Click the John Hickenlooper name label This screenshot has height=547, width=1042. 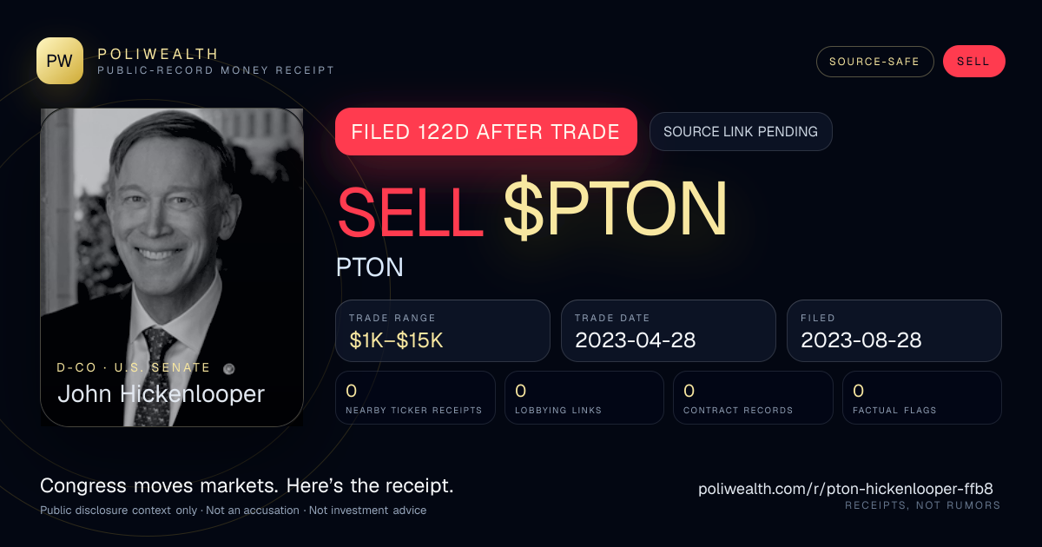tap(161, 394)
